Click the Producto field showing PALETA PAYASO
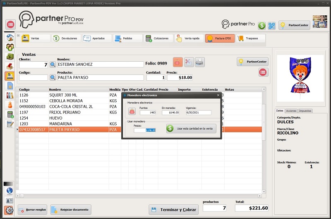The height and width of the screenshot is (219, 331). click(x=101, y=77)
